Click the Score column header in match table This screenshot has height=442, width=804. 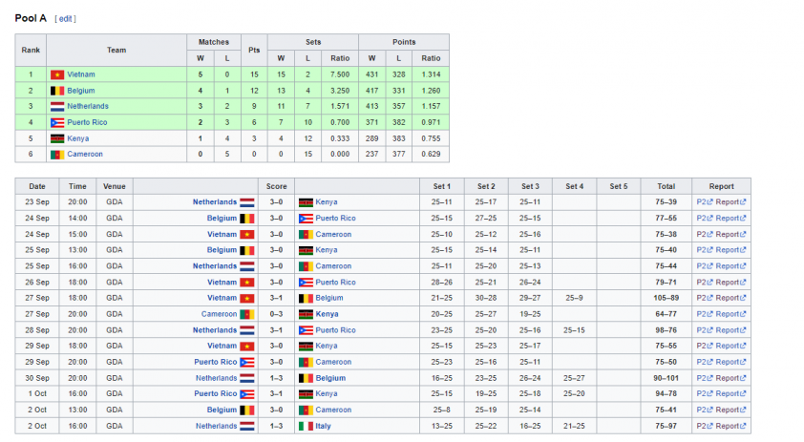click(x=276, y=187)
